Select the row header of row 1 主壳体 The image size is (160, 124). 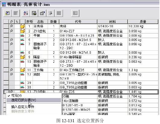(x=6, y=26)
